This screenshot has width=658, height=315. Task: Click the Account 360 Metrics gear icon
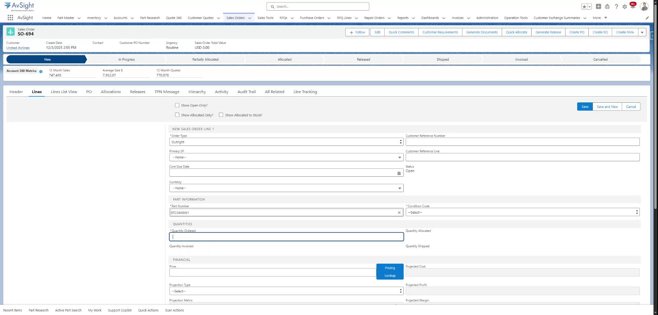[x=41, y=72]
